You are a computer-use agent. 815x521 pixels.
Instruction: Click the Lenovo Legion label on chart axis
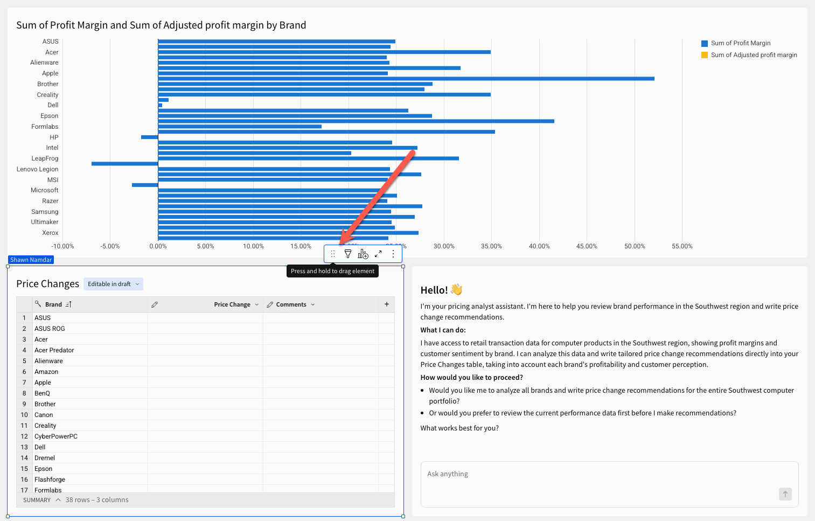(x=37, y=169)
